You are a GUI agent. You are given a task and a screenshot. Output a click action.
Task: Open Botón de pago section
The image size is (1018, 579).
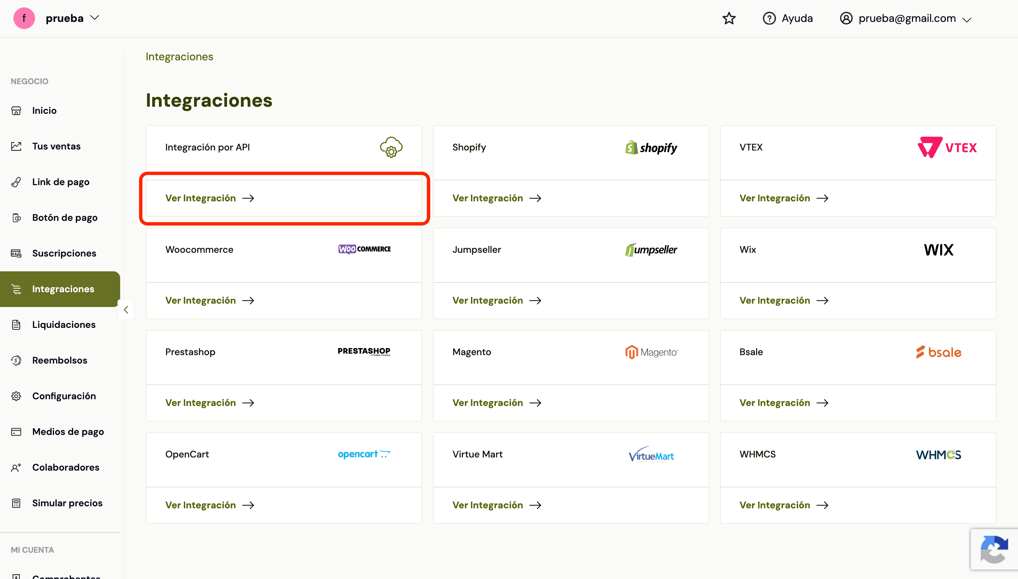60,217
